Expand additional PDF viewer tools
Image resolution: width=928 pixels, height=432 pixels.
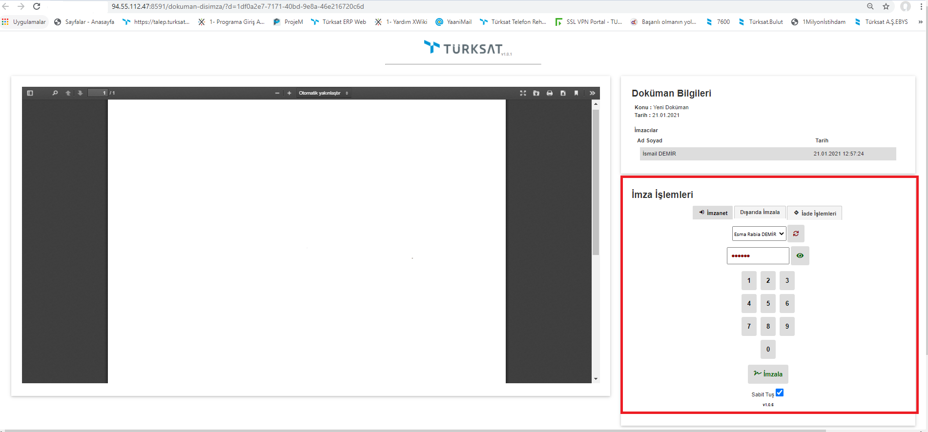tap(592, 93)
